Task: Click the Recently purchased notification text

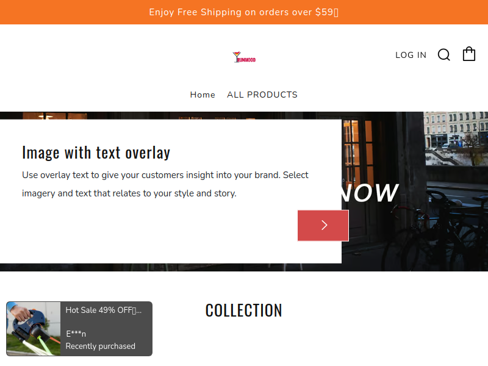Action: tap(101, 346)
